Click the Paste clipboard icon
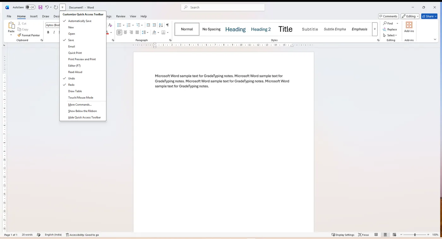The image size is (442, 239). click(x=11, y=25)
